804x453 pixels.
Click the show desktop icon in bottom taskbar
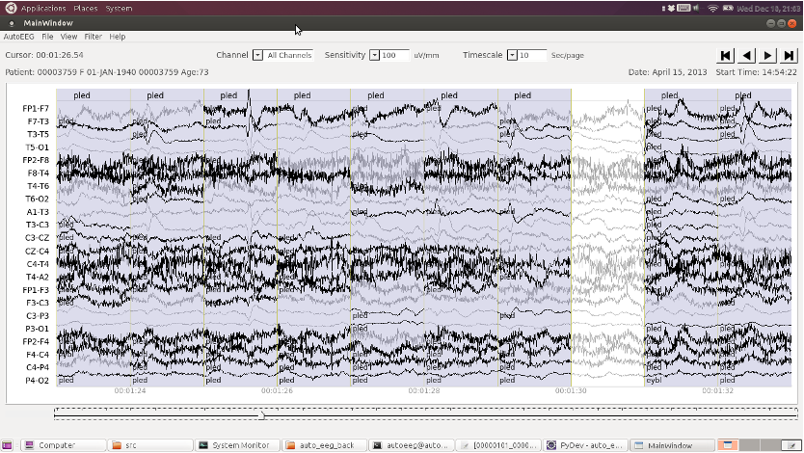(7, 445)
